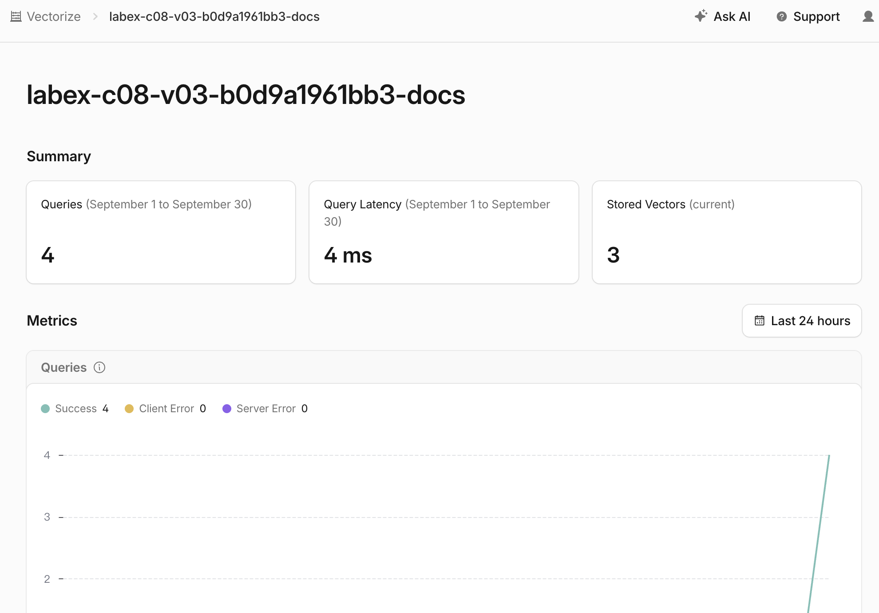
Task: Click the y-axis label 2 on the chart
Action: 47,579
